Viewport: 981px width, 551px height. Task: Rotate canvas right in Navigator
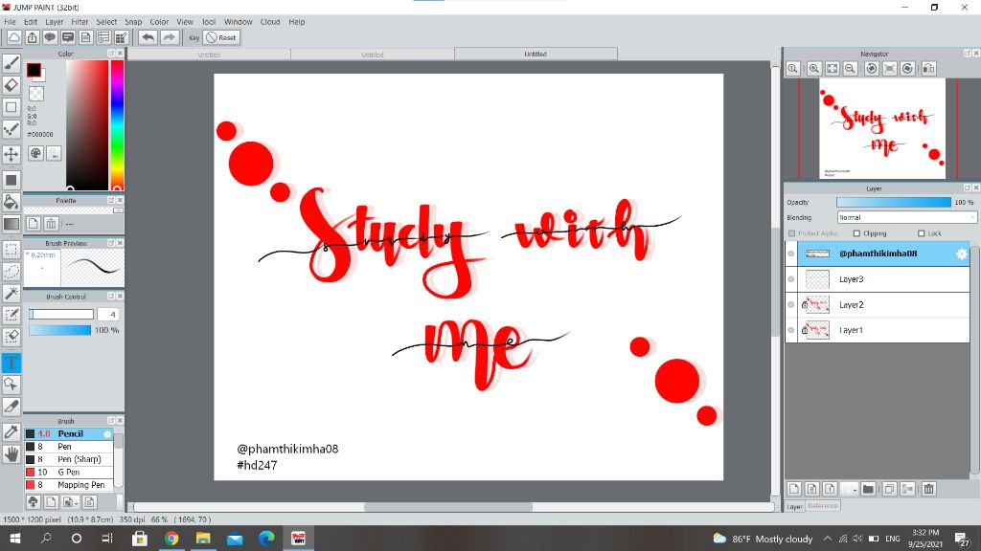pyautogui.click(x=908, y=68)
